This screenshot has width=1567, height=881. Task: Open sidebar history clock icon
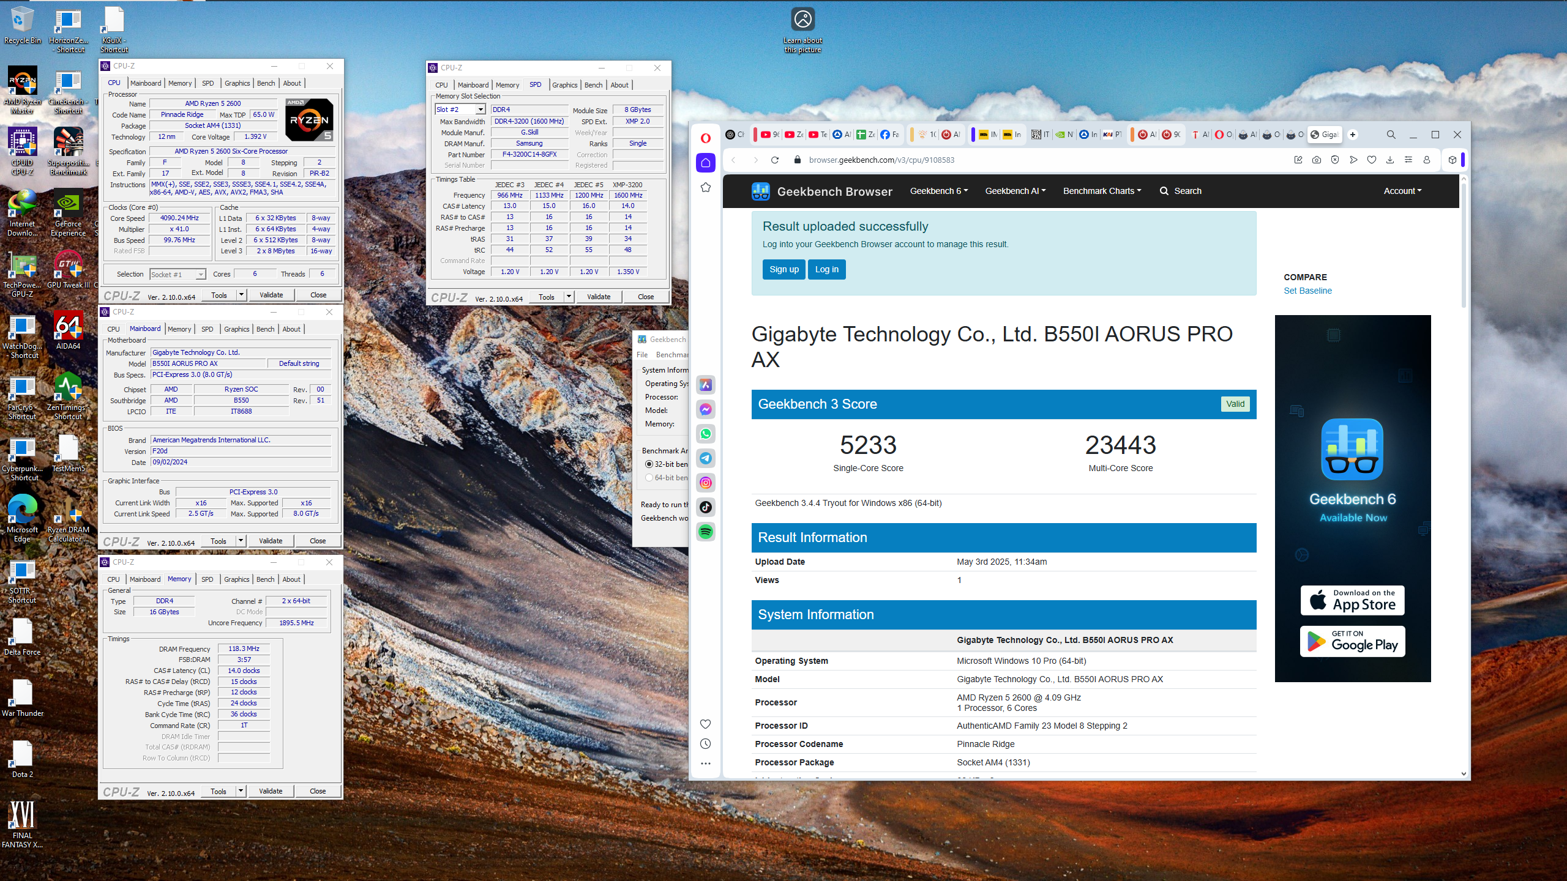[706, 744]
